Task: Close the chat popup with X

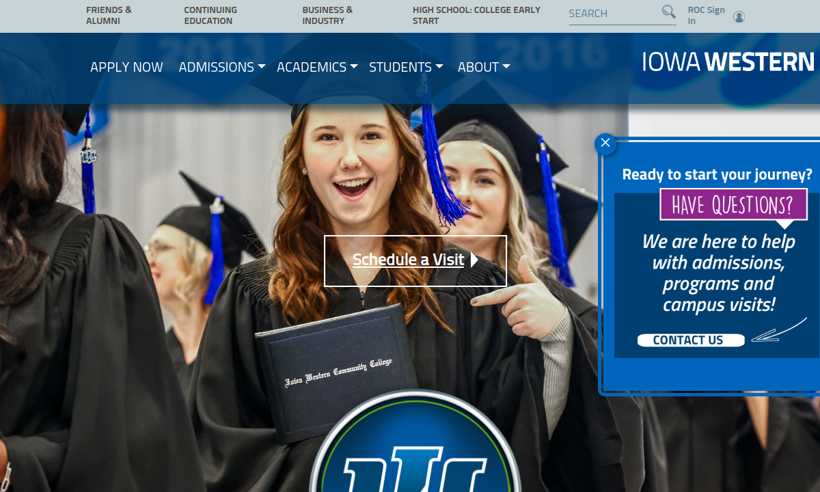Action: pyautogui.click(x=605, y=143)
